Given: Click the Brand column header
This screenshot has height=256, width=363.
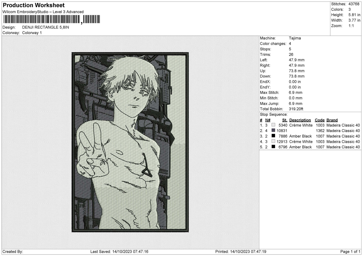Looking at the screenshot, I should (x=332, y=120).
